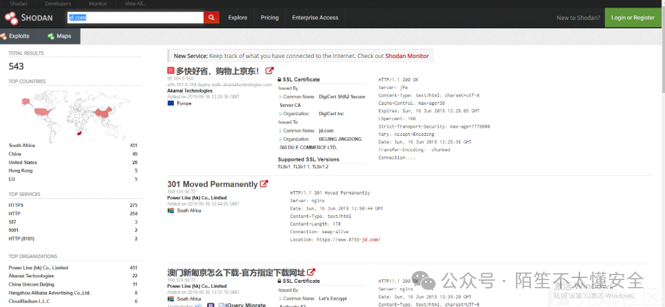Open the 301 Moved Permanently result title
The height and width of the screenshot is (307, 665).
[x=212, y=184]
